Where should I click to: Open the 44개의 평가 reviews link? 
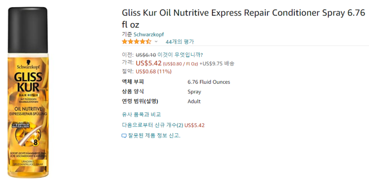[x=180, y=42]
